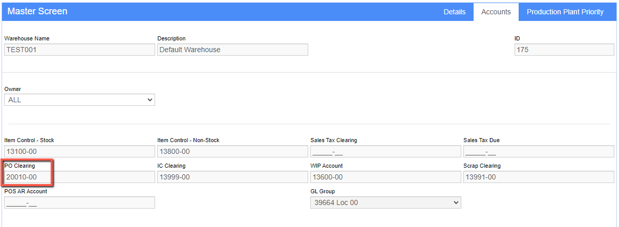Click the PO Clearing account field
This screenshot has height=227, width=619.
79,177
